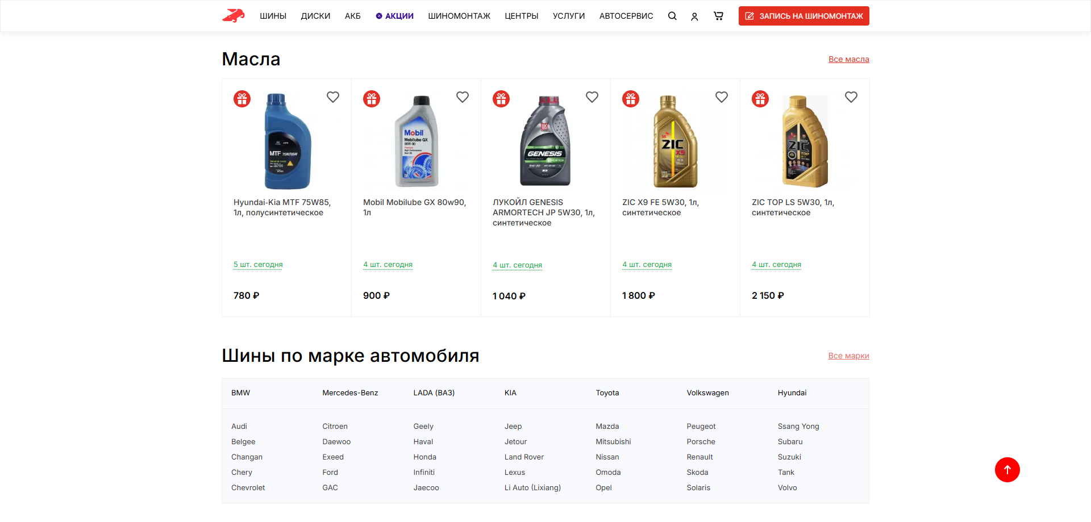Screen dimensions: 1091x522
Task: Select Mercedes-Benz tire brand
Action: point(350,393)
